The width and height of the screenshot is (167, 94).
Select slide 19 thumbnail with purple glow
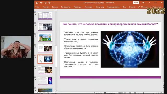click(x=45, y=81)
